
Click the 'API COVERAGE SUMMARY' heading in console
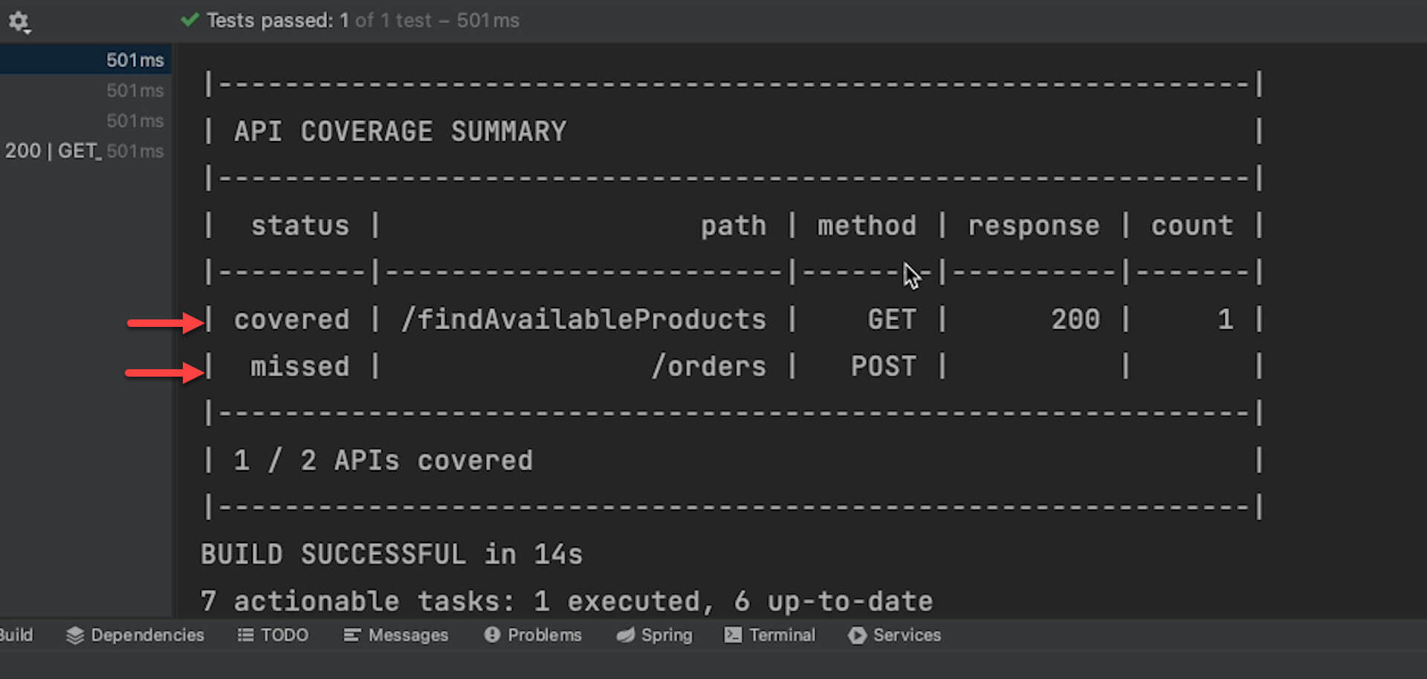[400, 131]
